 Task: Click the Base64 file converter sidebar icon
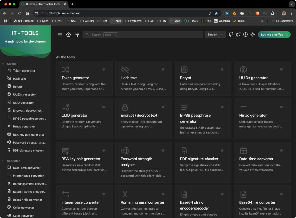pyautogui.click(x=9, y=199)
